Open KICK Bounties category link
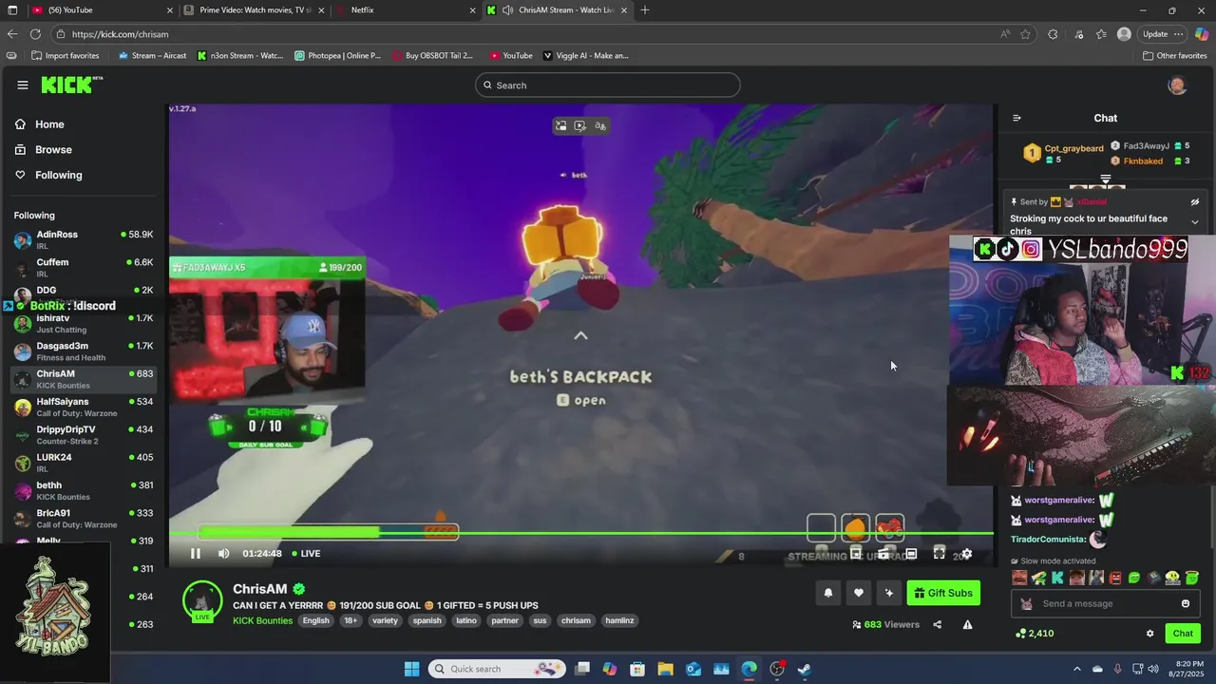The width and height of the screenshot is (1216, 684). [263, 620]
